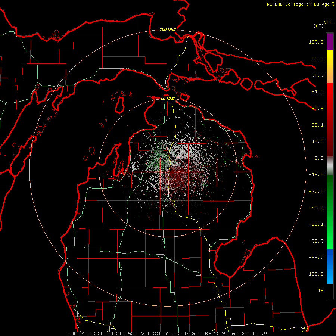Click the 100 NMI range ring label

168,29
